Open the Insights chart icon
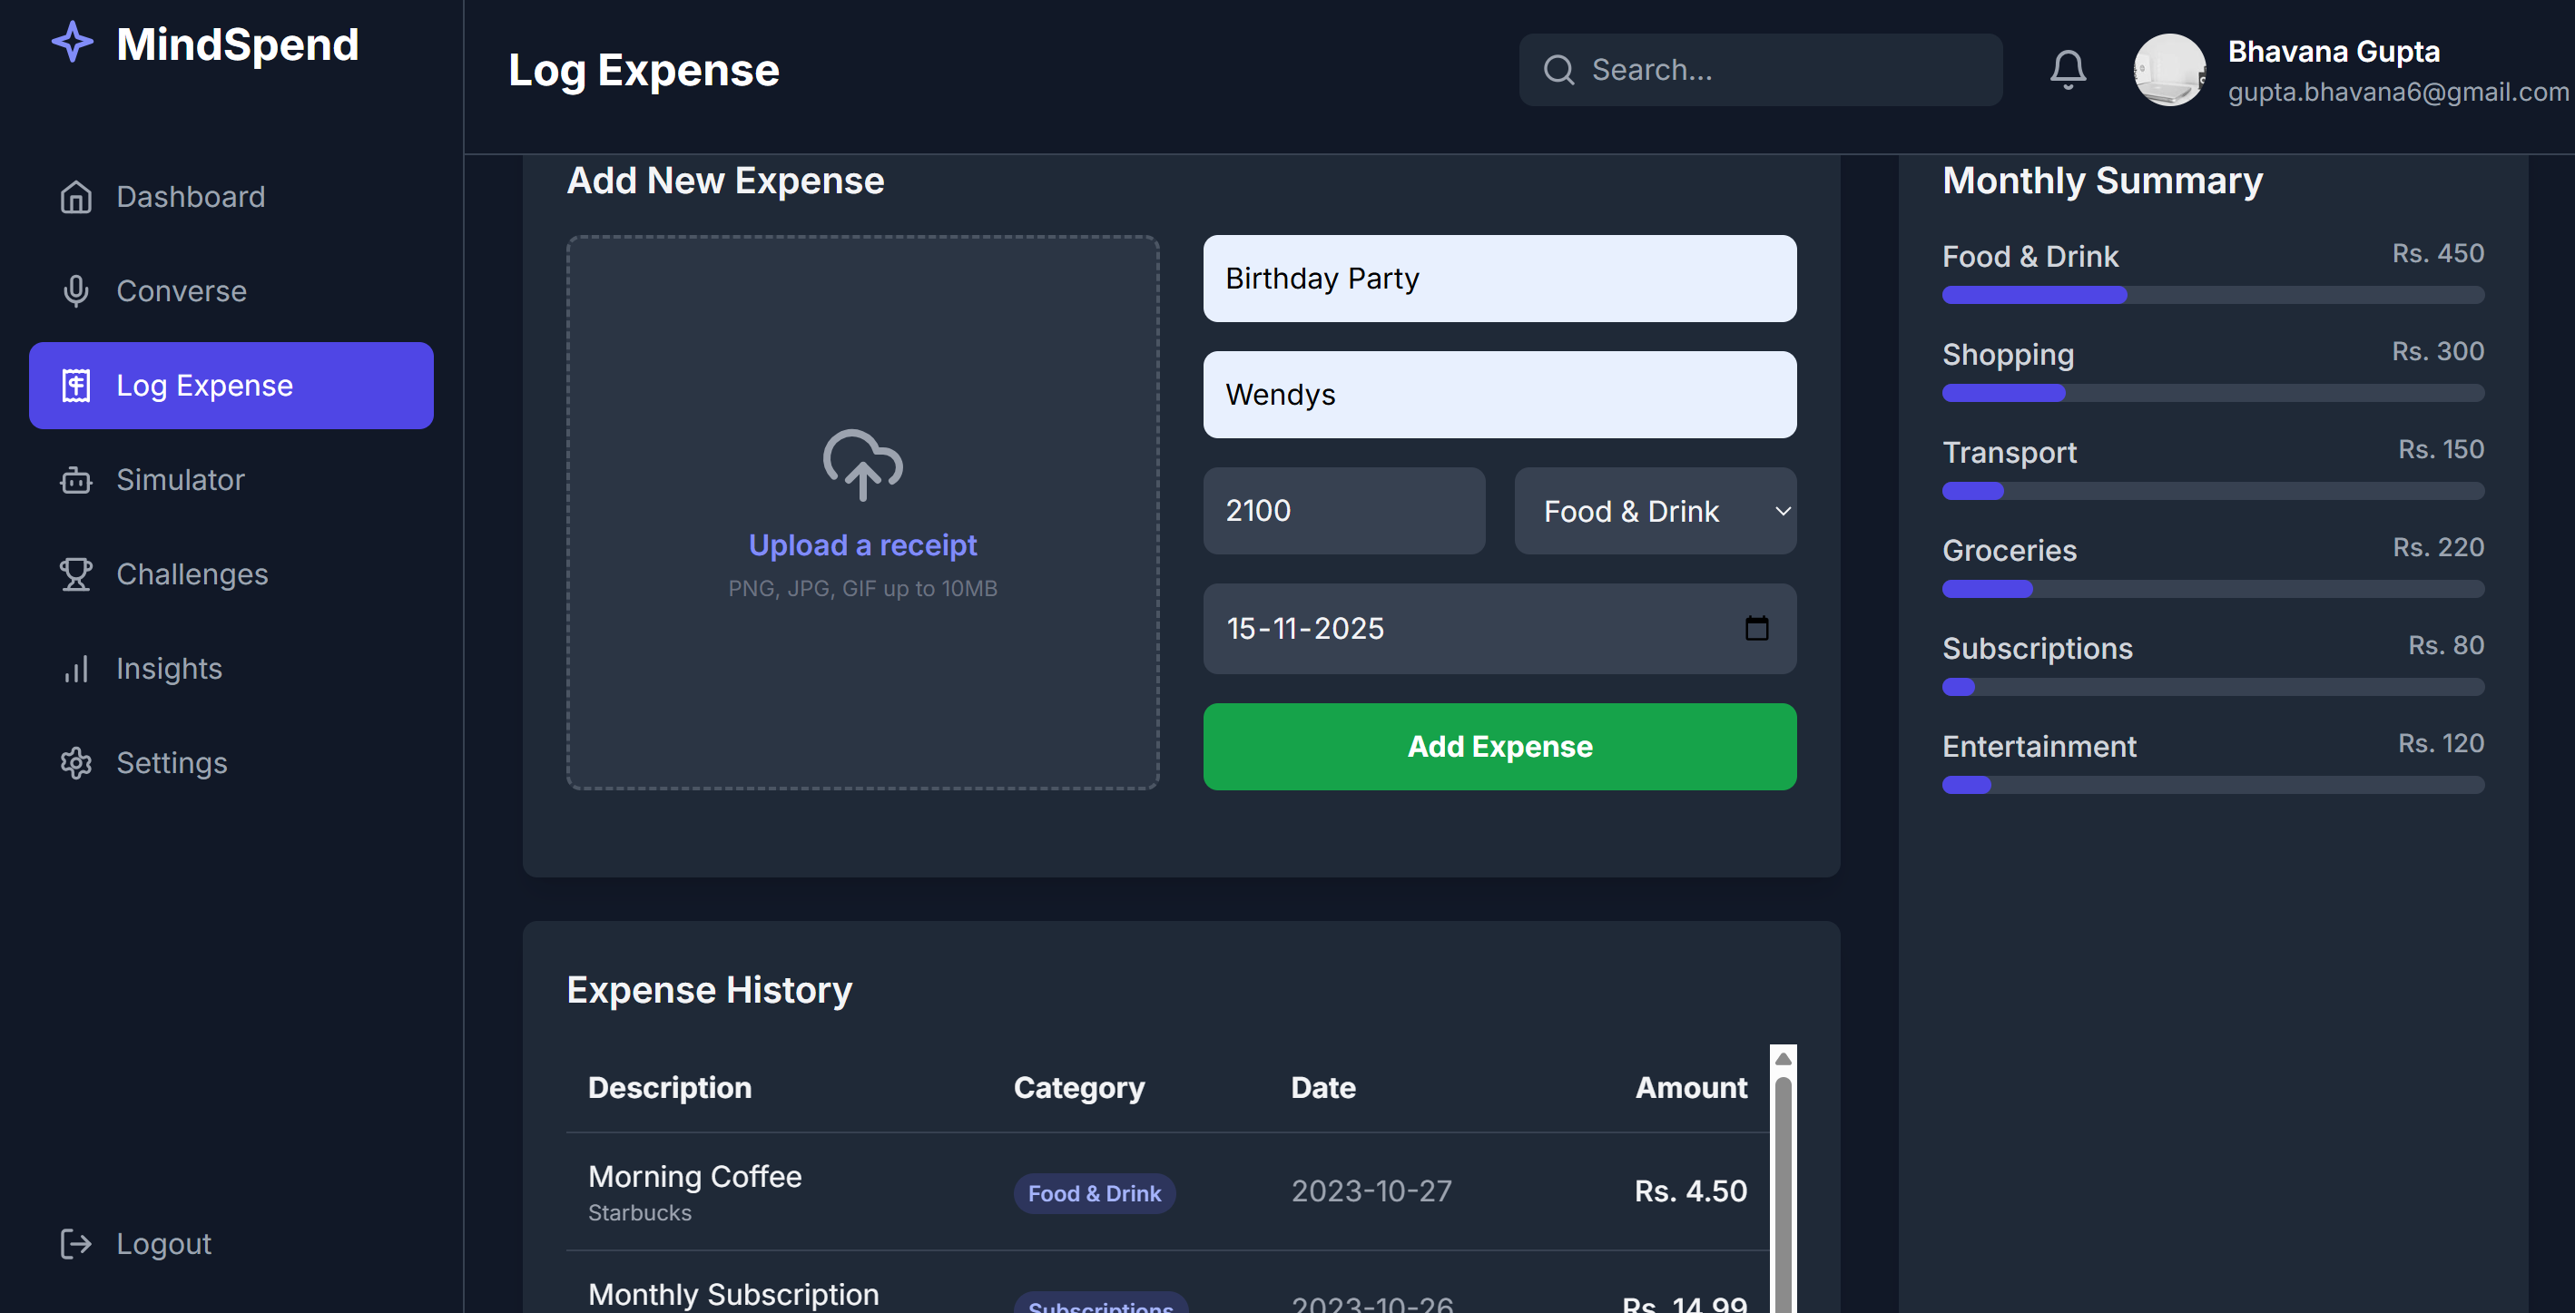This screenshot has height=1313, width=2575. point(75,668)
